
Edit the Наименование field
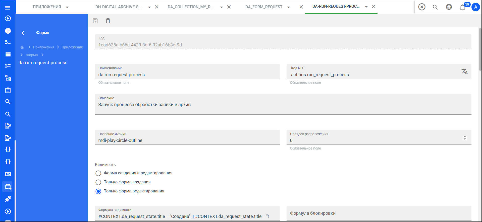[x=187, y=71]
